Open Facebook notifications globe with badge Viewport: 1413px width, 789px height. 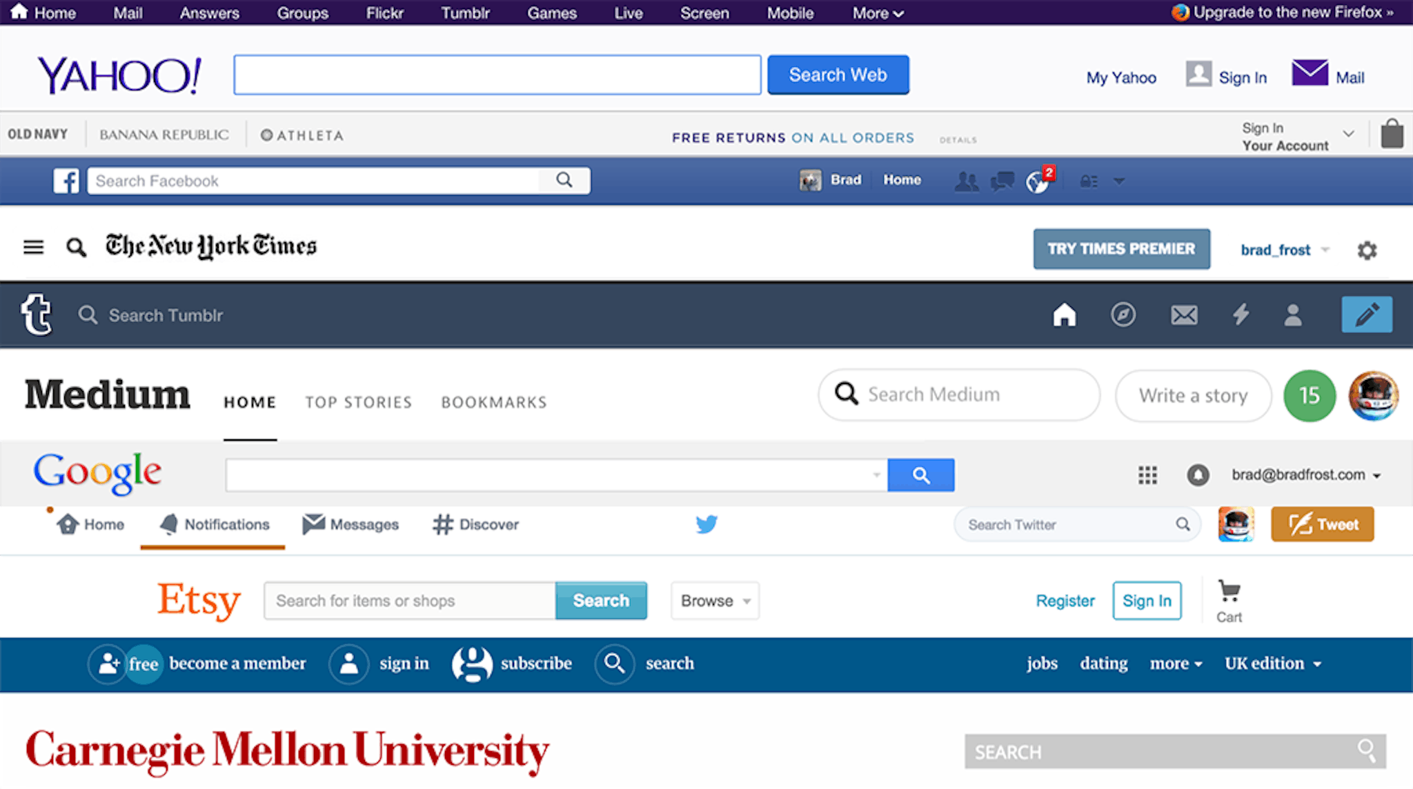tap(1037, 182)
